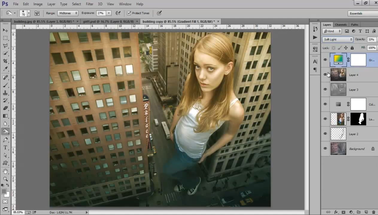Open the Range Midtones dropdown
This screenshot has height=215, width=378.
pyautogui.click(x=68, y=13)
